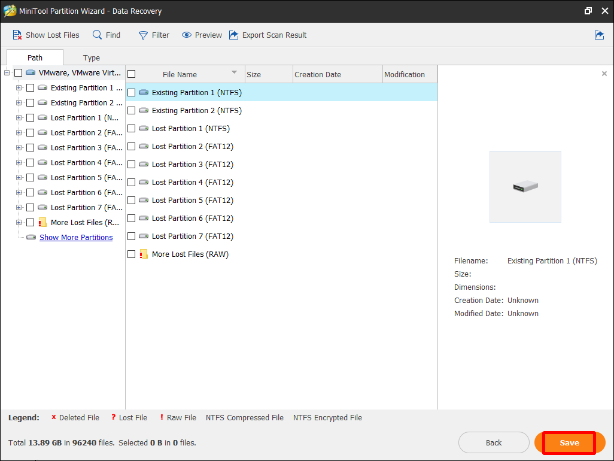
Task: Expand Existing Partition 2 in the tree
Action: [x=19, y=102]
